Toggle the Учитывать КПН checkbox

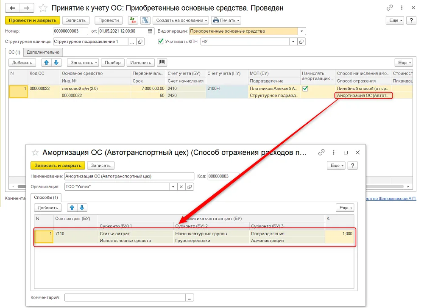pyautogui.click(x=161, y=41)
